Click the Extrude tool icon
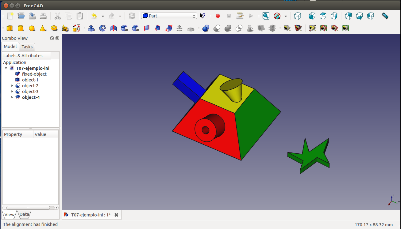The width and height of the screenshot is (401, 229). coord(91,28)
